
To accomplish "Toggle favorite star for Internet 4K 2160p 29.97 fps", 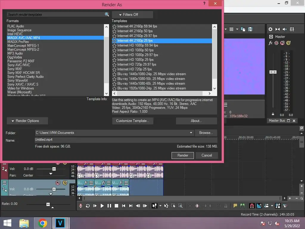I will (x=114, y=36).
